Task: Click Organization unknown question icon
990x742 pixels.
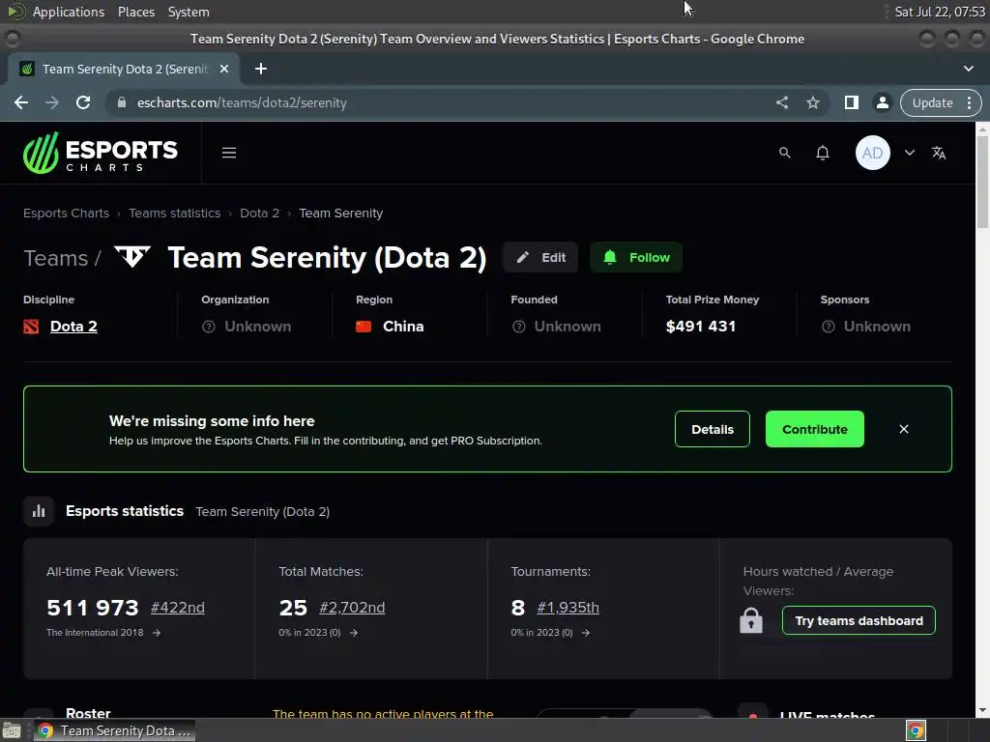Action: (209, 327)
